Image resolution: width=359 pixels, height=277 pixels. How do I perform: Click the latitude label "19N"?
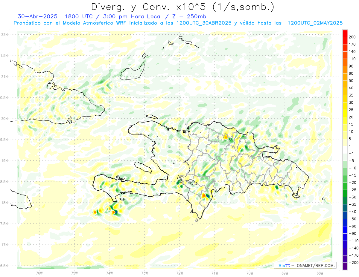(4, 161)
